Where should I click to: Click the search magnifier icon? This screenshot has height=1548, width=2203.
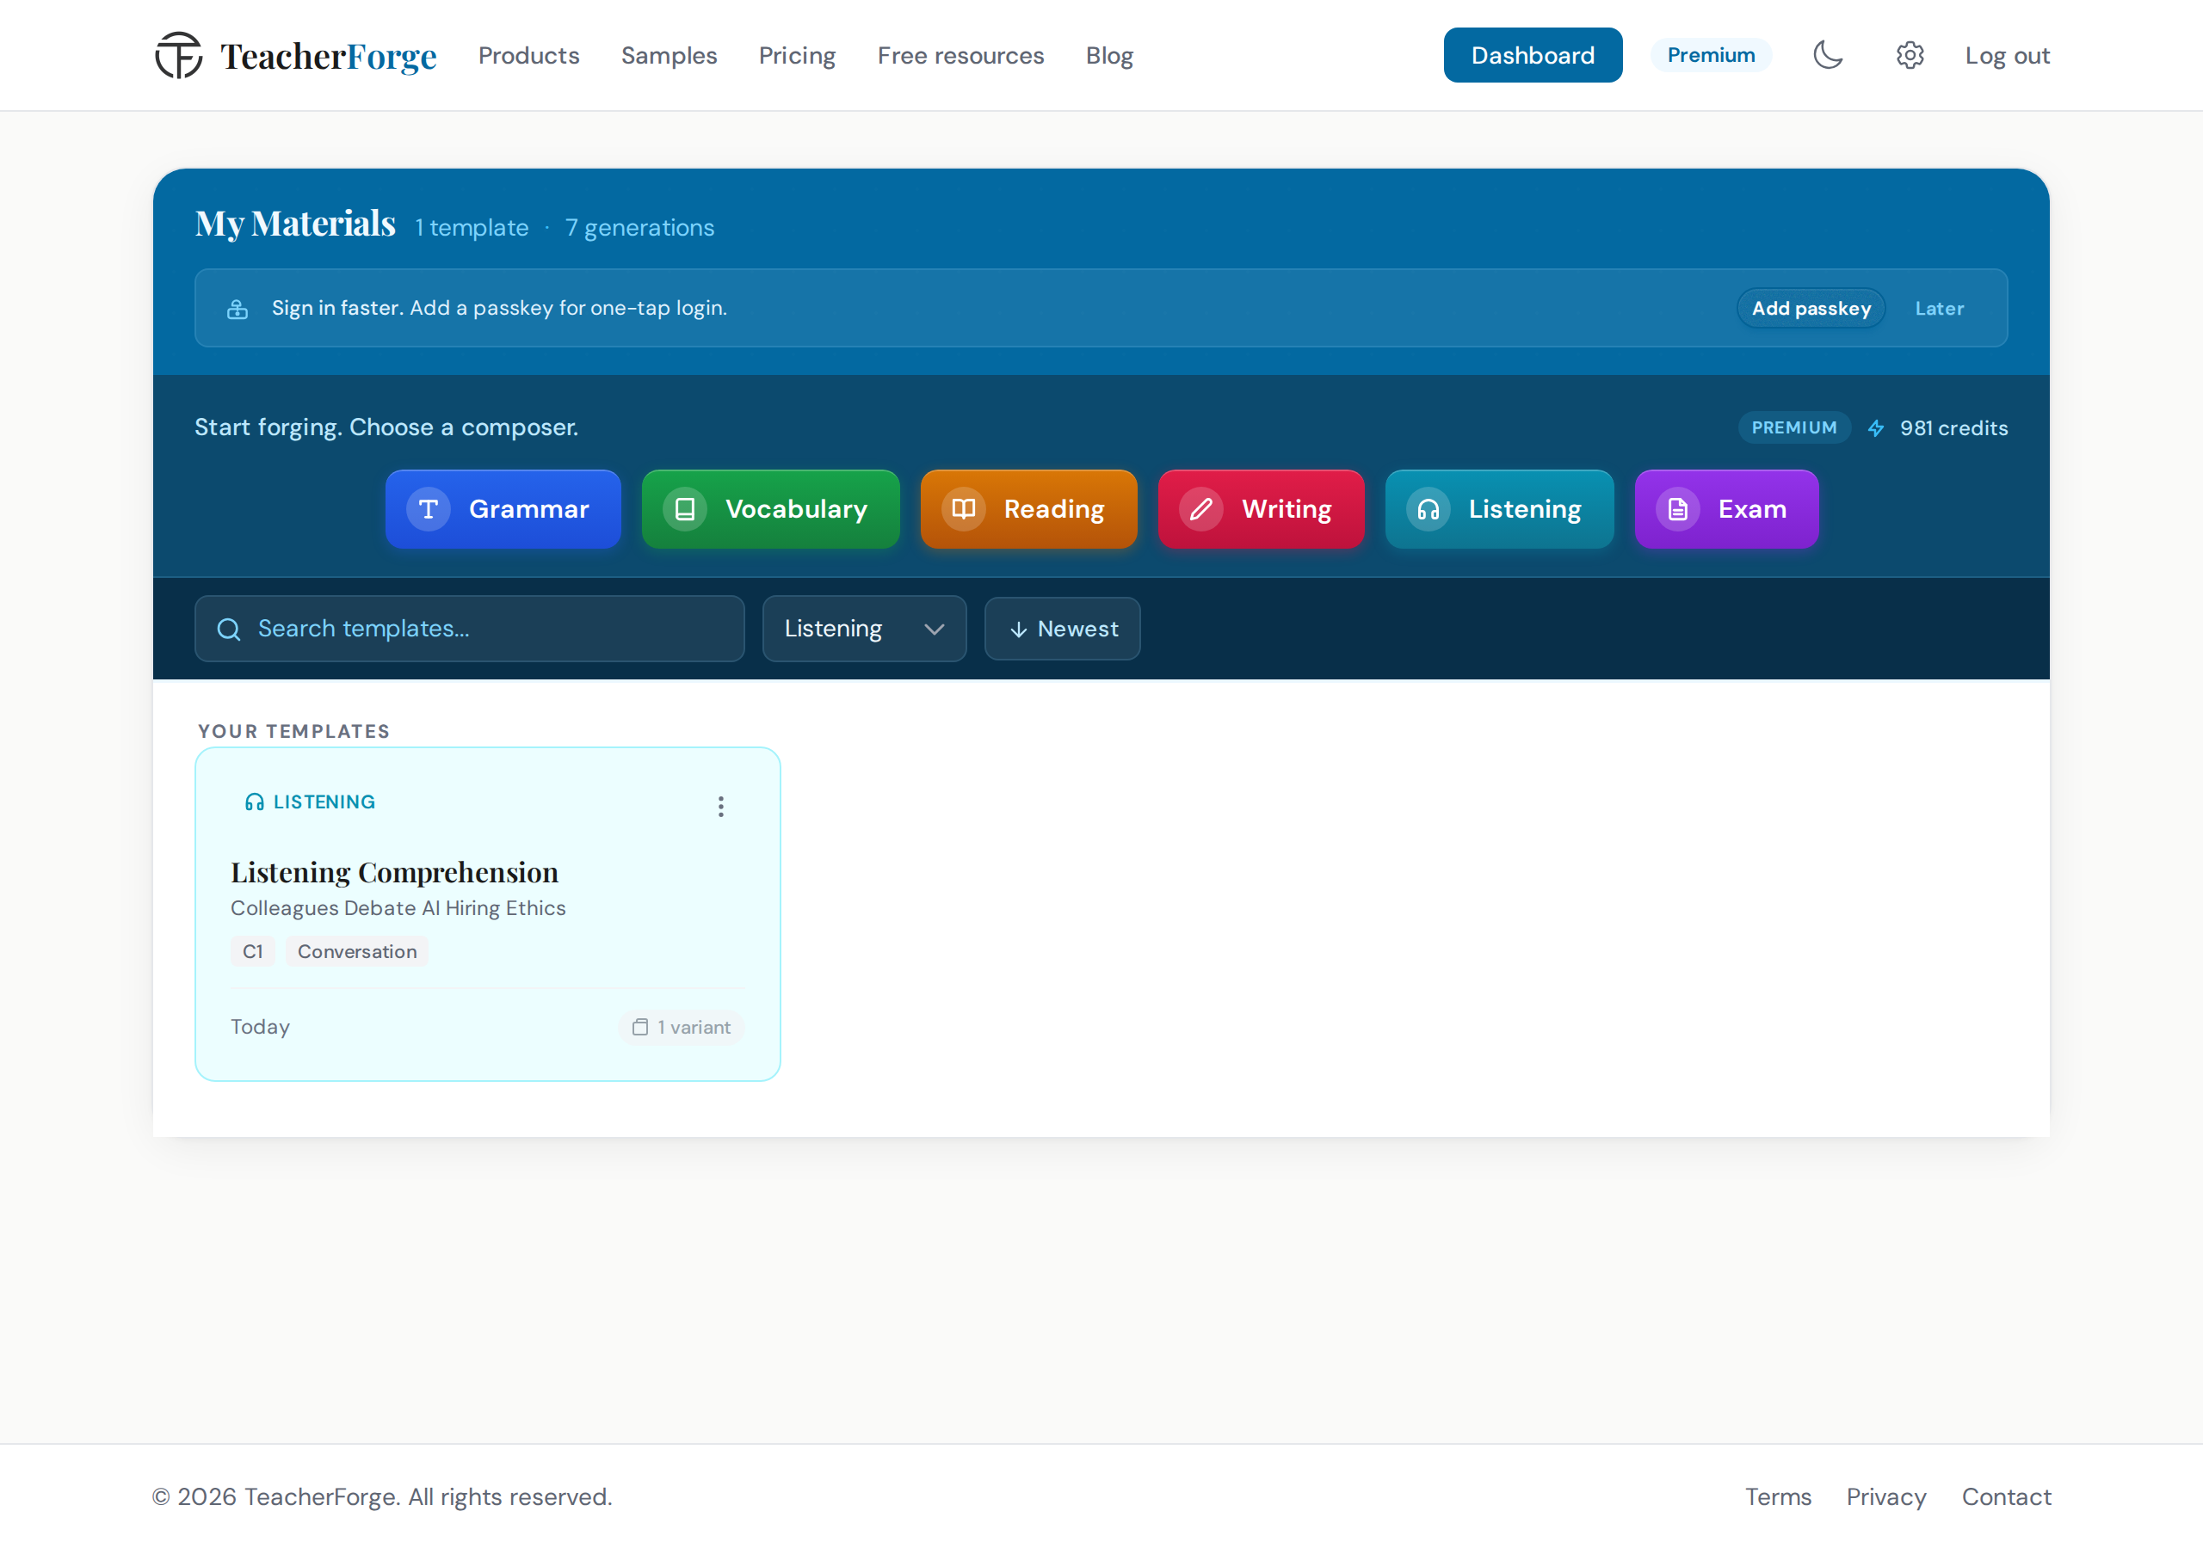[228, 630]
